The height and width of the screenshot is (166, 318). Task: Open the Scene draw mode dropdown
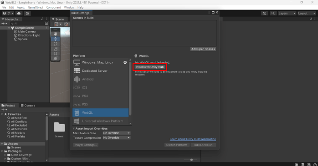click(57, 24)
